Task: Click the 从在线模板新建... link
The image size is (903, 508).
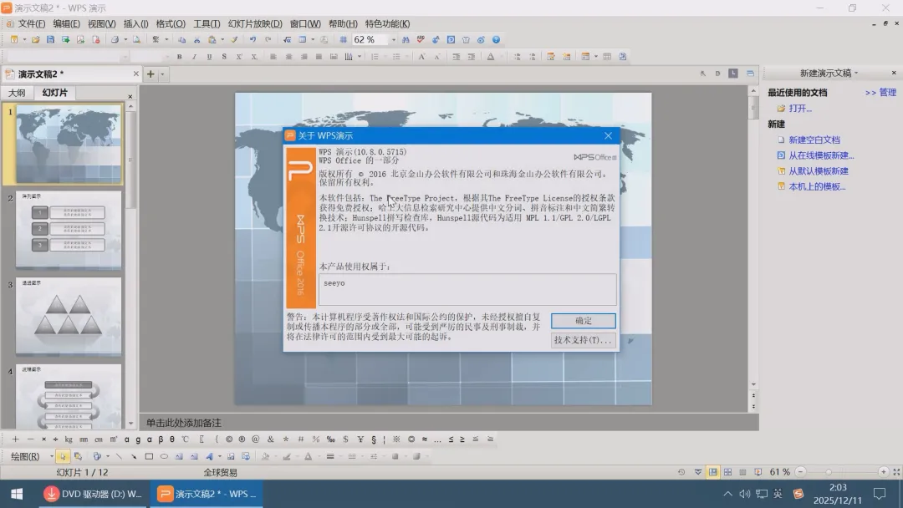Action: pyautogui.click(x=821, y=155)
